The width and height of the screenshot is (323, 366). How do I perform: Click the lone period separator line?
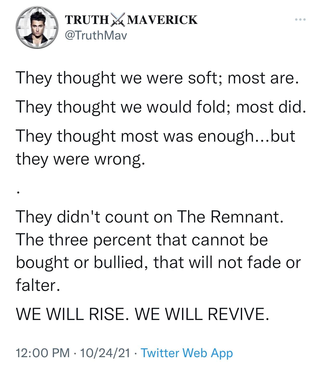click(18, 192)
